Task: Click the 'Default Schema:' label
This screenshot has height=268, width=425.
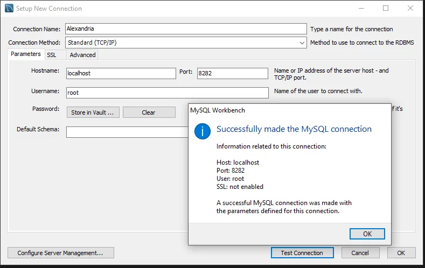Action: coord(38,129)
